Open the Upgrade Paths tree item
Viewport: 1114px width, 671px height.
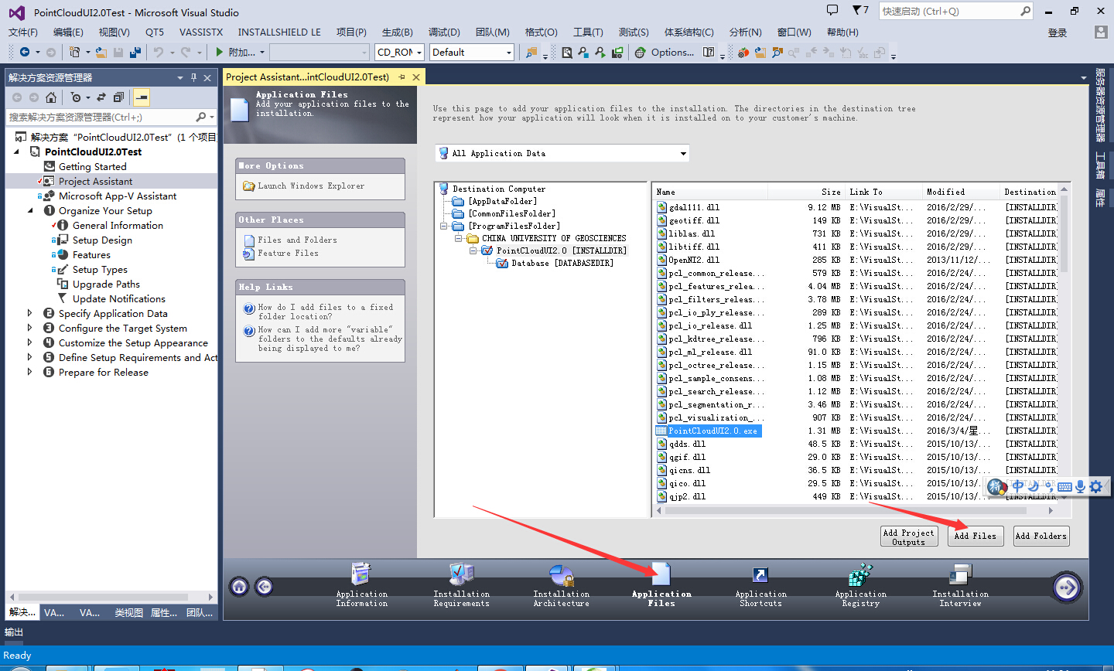pos(106,284)
